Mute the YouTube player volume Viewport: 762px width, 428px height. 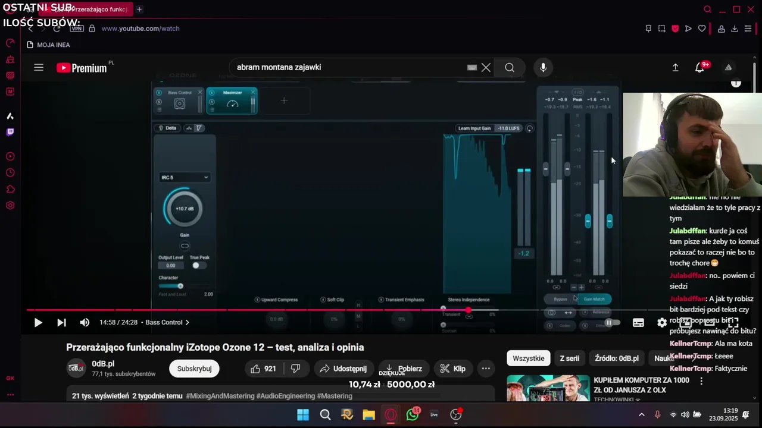(x=85, y=322)
